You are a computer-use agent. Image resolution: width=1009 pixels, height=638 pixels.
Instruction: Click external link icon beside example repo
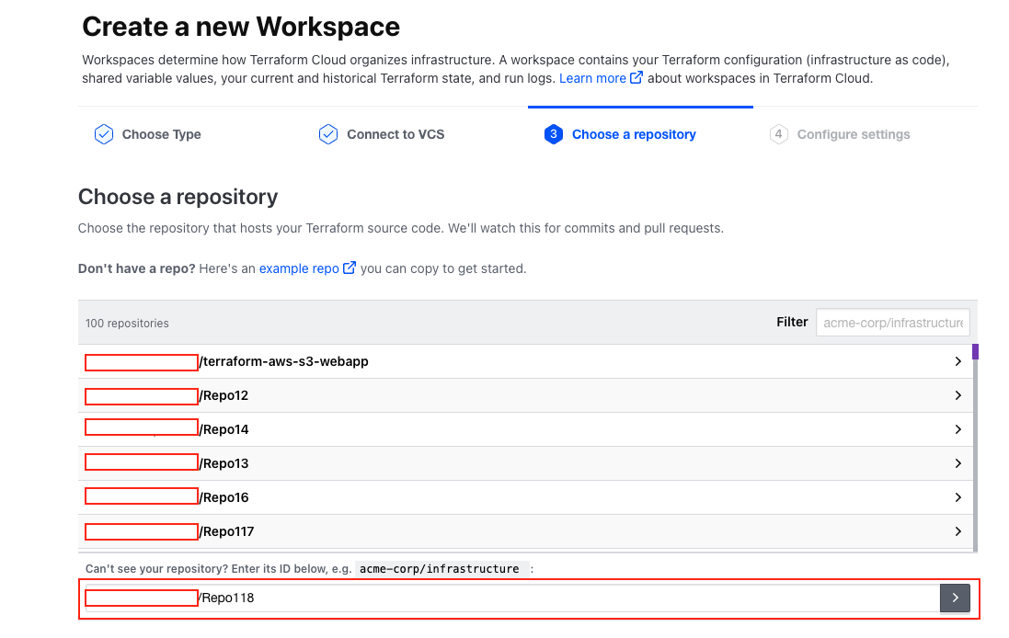tap(350, 268)
